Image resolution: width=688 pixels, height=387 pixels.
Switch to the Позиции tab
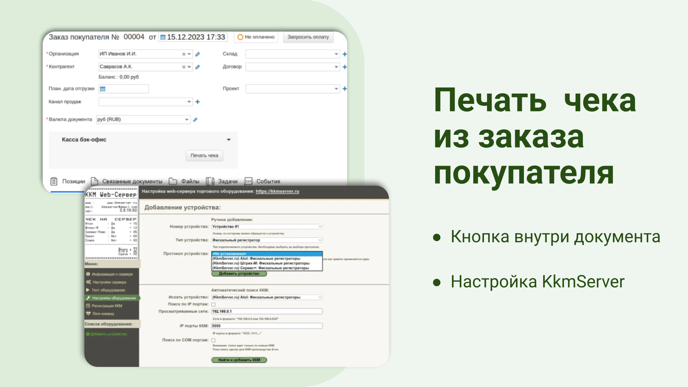[x=68, y=181]
